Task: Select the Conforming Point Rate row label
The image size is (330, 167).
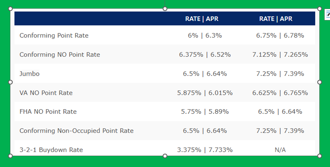Action: pos(54,35)
